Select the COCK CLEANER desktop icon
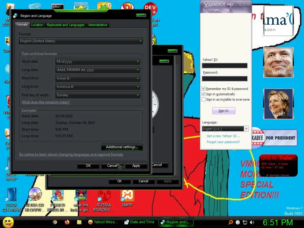The width and height of the screenshot is (304, 228). (x=11, y=200)
